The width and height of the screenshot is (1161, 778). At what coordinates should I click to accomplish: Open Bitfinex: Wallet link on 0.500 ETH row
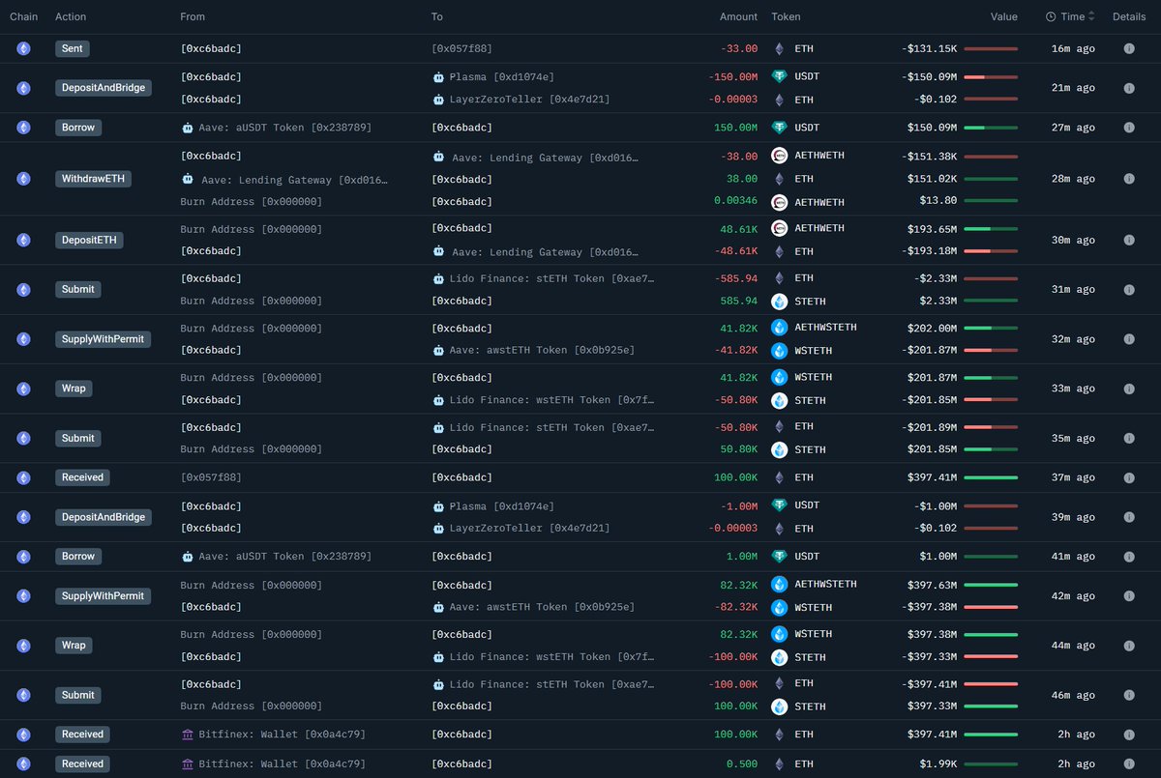click(283, 764)
